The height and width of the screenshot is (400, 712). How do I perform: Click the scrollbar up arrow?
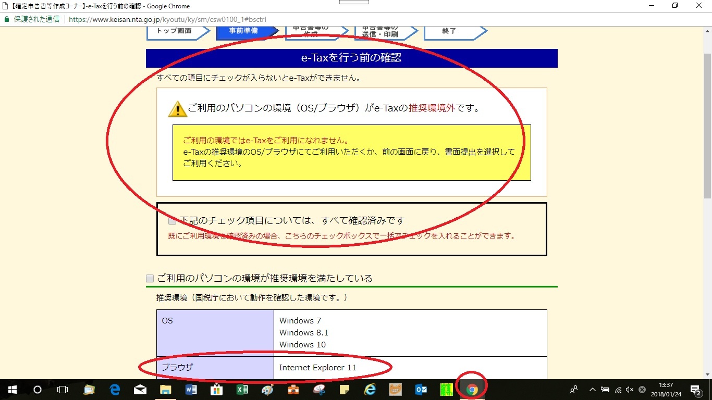pyautogui.click(x=707, y=30)
